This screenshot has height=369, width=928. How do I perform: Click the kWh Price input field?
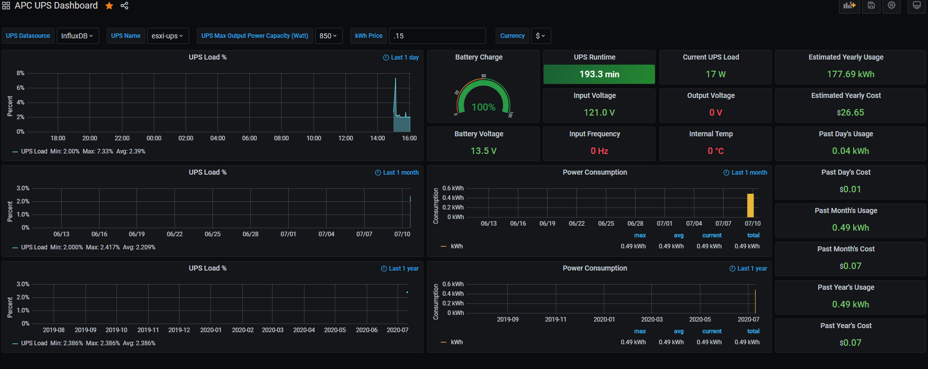coord(437,36)
